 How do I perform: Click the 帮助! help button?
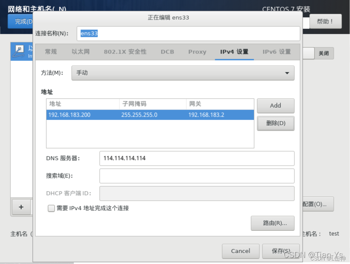[325, 21]
